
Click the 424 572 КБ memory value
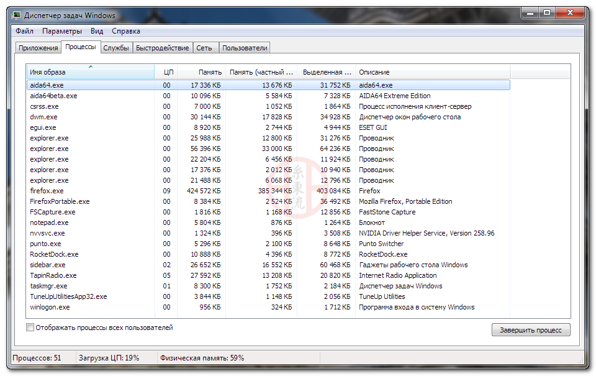tap(204, 191)
